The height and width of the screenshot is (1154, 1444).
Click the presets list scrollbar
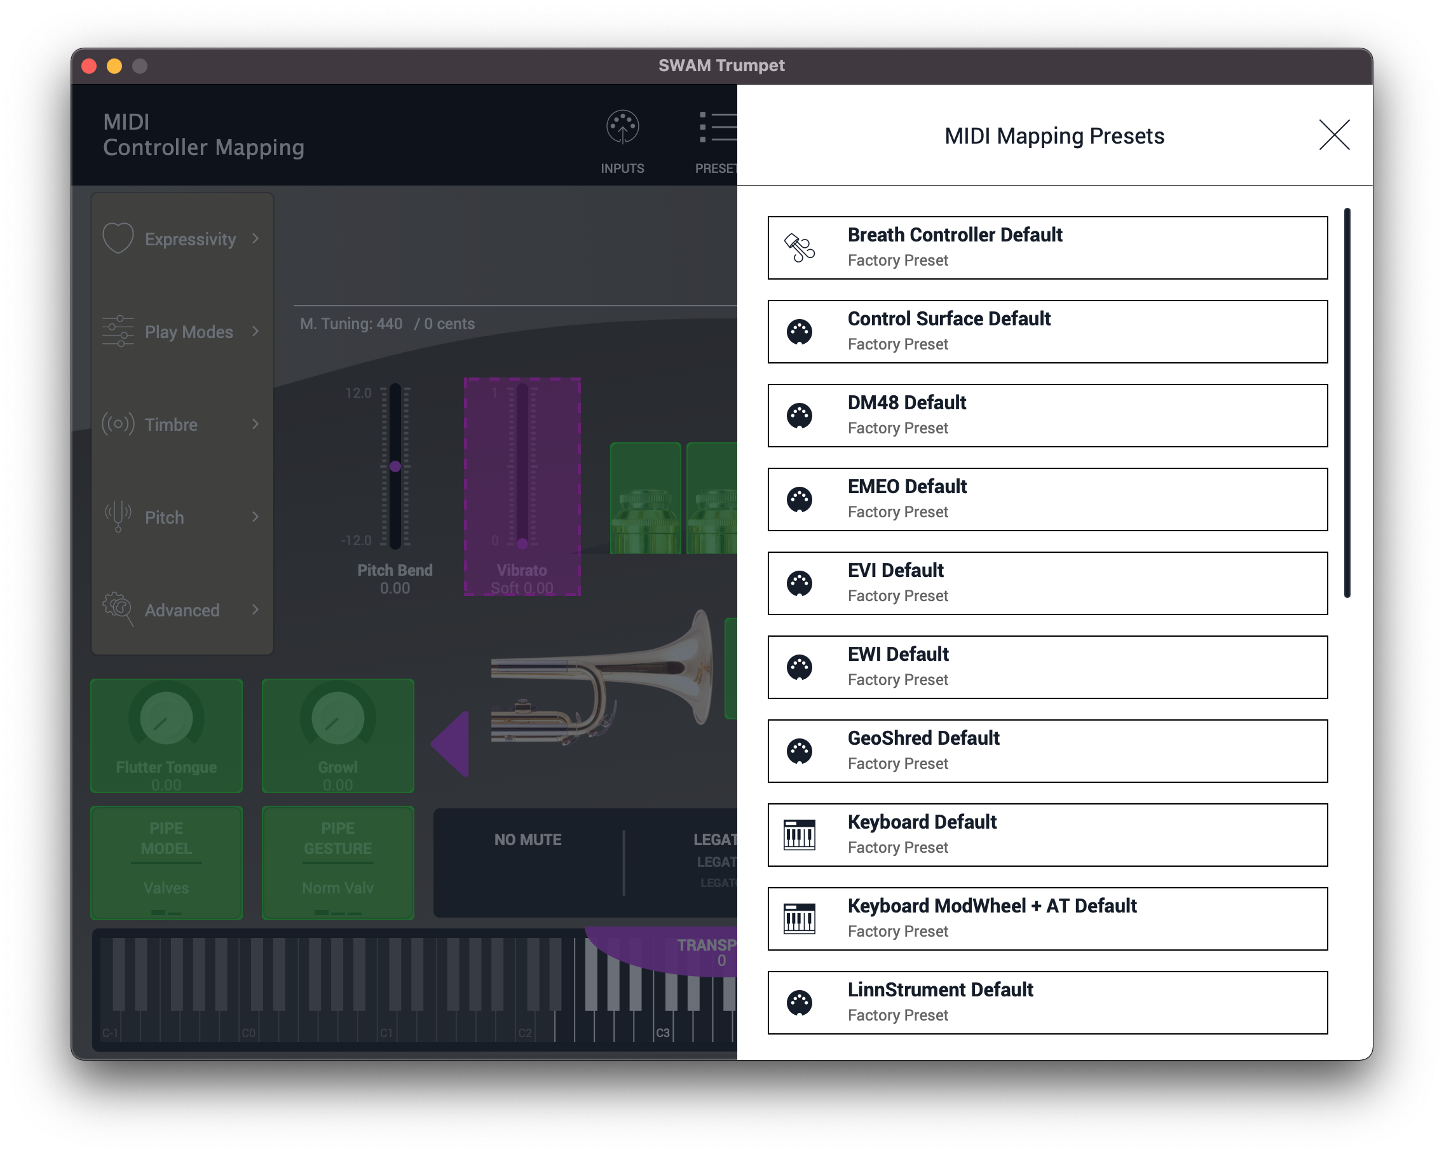click(x=1347, y=402)
